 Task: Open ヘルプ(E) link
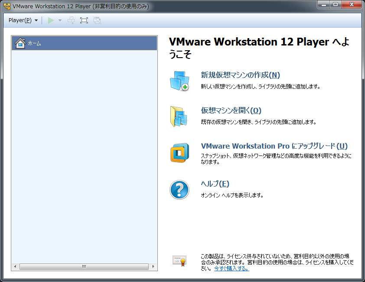click(x=215, y=184)
